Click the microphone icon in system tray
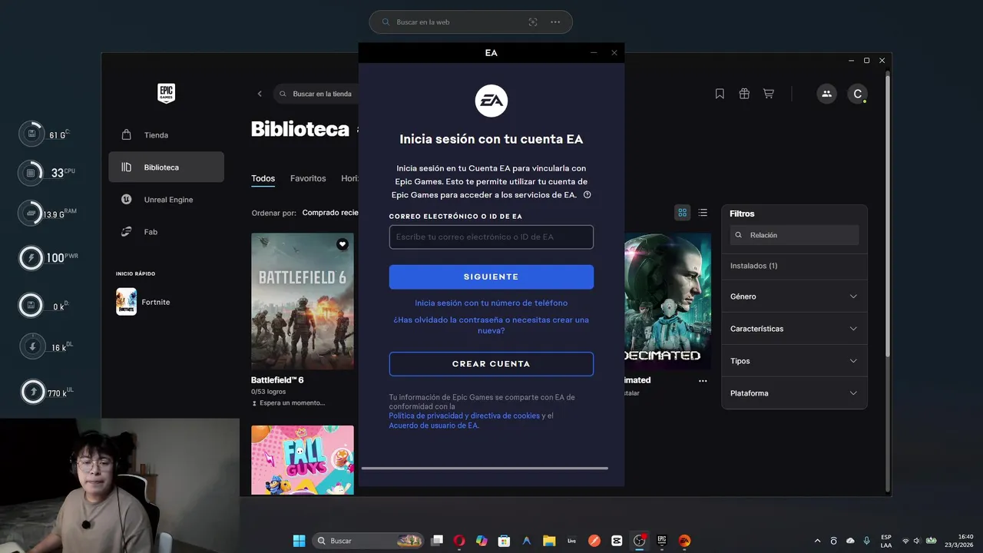Viewport: 983px width, 553px height. 867,541
